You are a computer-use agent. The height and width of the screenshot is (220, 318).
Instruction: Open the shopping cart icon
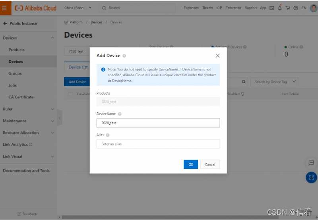coord(288,8)
